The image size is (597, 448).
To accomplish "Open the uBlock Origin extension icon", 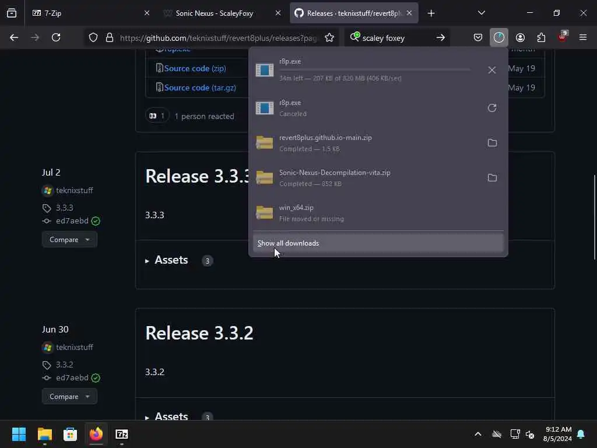I will [x=563, y=37].
